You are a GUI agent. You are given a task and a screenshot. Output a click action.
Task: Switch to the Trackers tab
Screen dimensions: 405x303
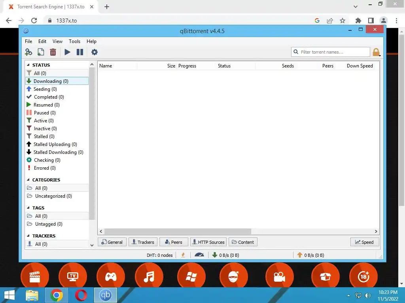point(143,242)
